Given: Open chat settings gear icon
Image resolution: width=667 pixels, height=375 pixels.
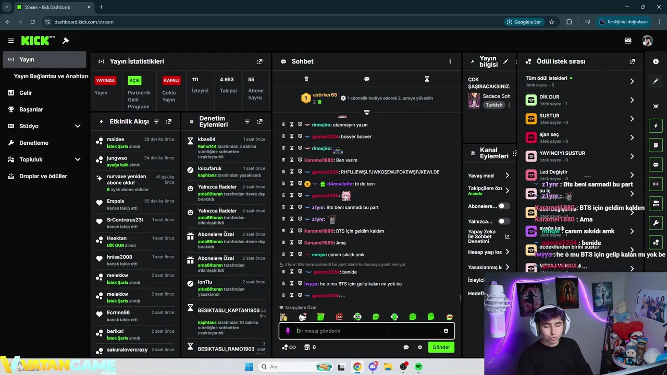Looking at the screenshot, I should [420, 347].
